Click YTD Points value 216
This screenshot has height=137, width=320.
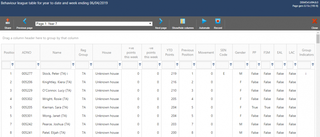click(174, 82)
